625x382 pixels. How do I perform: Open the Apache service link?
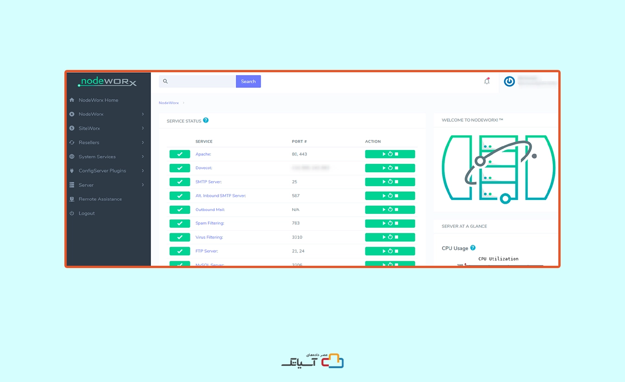click(203, 154)
